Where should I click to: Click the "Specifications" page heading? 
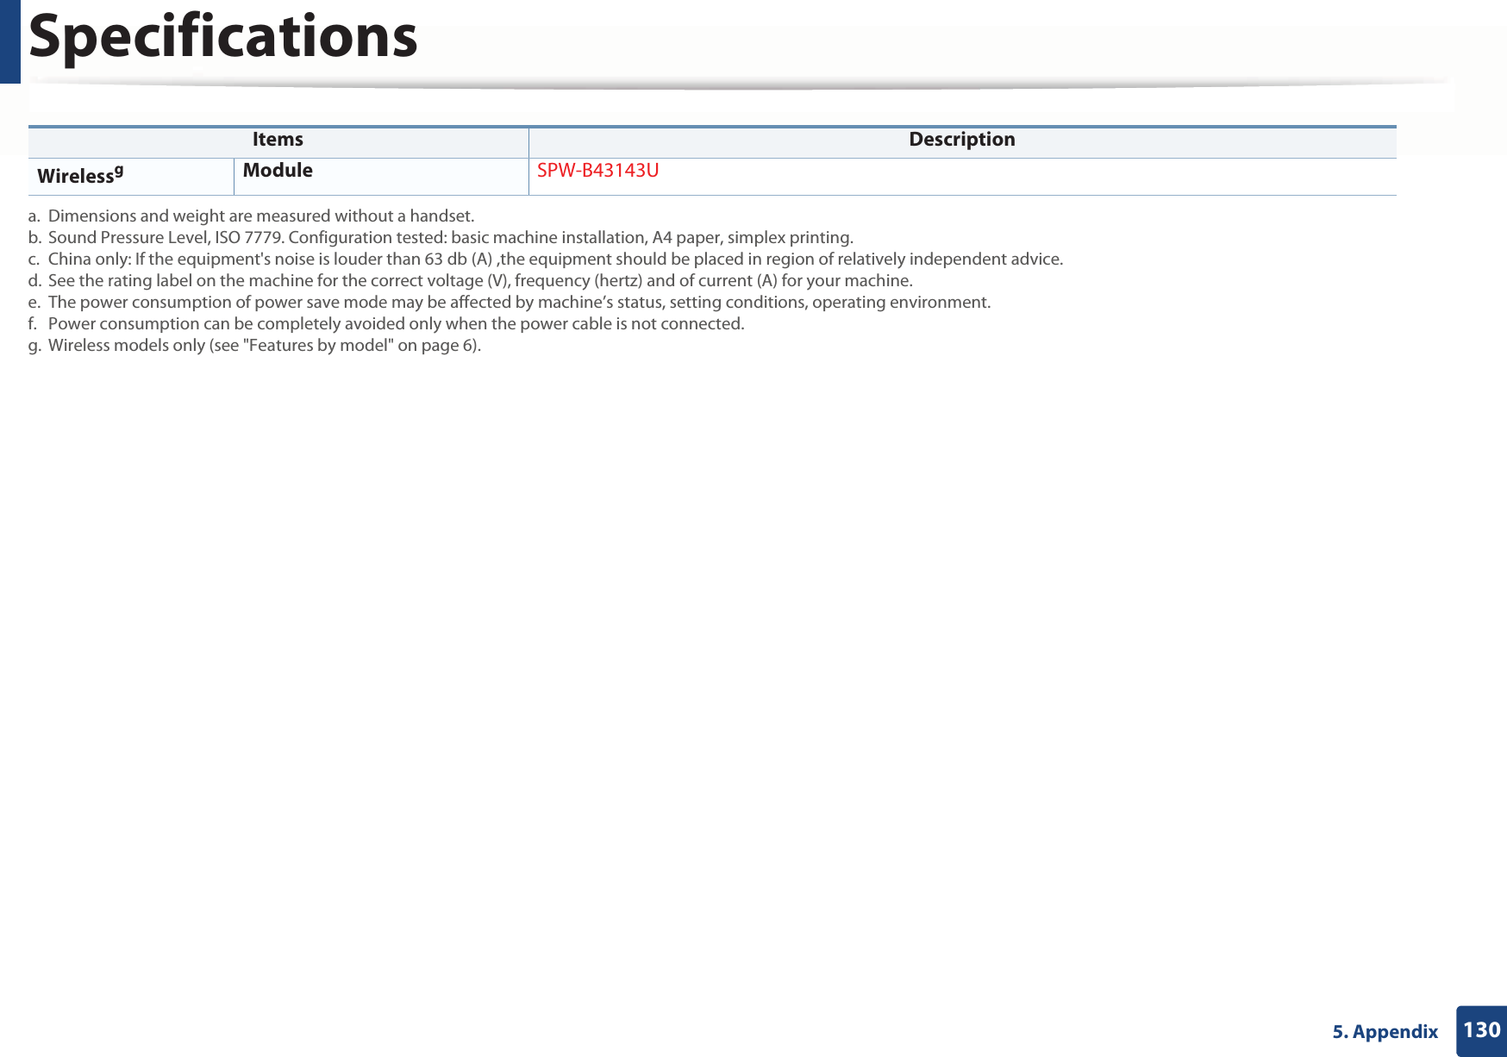coord(223,37)
